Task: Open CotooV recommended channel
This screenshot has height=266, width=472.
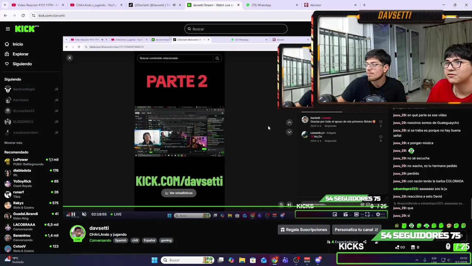Action: point(31,248)
